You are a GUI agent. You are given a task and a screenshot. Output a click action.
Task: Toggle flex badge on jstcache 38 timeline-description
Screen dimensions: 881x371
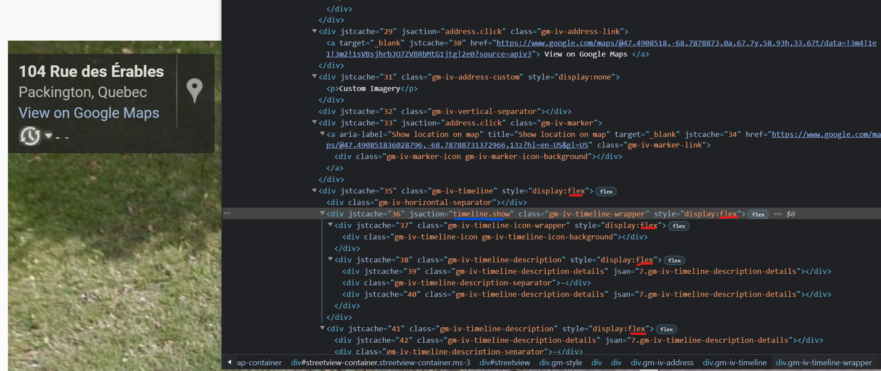pyautogui.click(x=674, y=261)
